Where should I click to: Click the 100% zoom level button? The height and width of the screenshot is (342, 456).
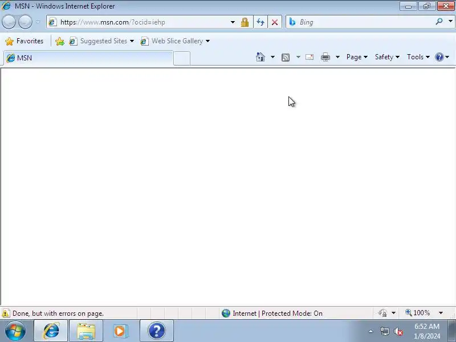[418, 313]
